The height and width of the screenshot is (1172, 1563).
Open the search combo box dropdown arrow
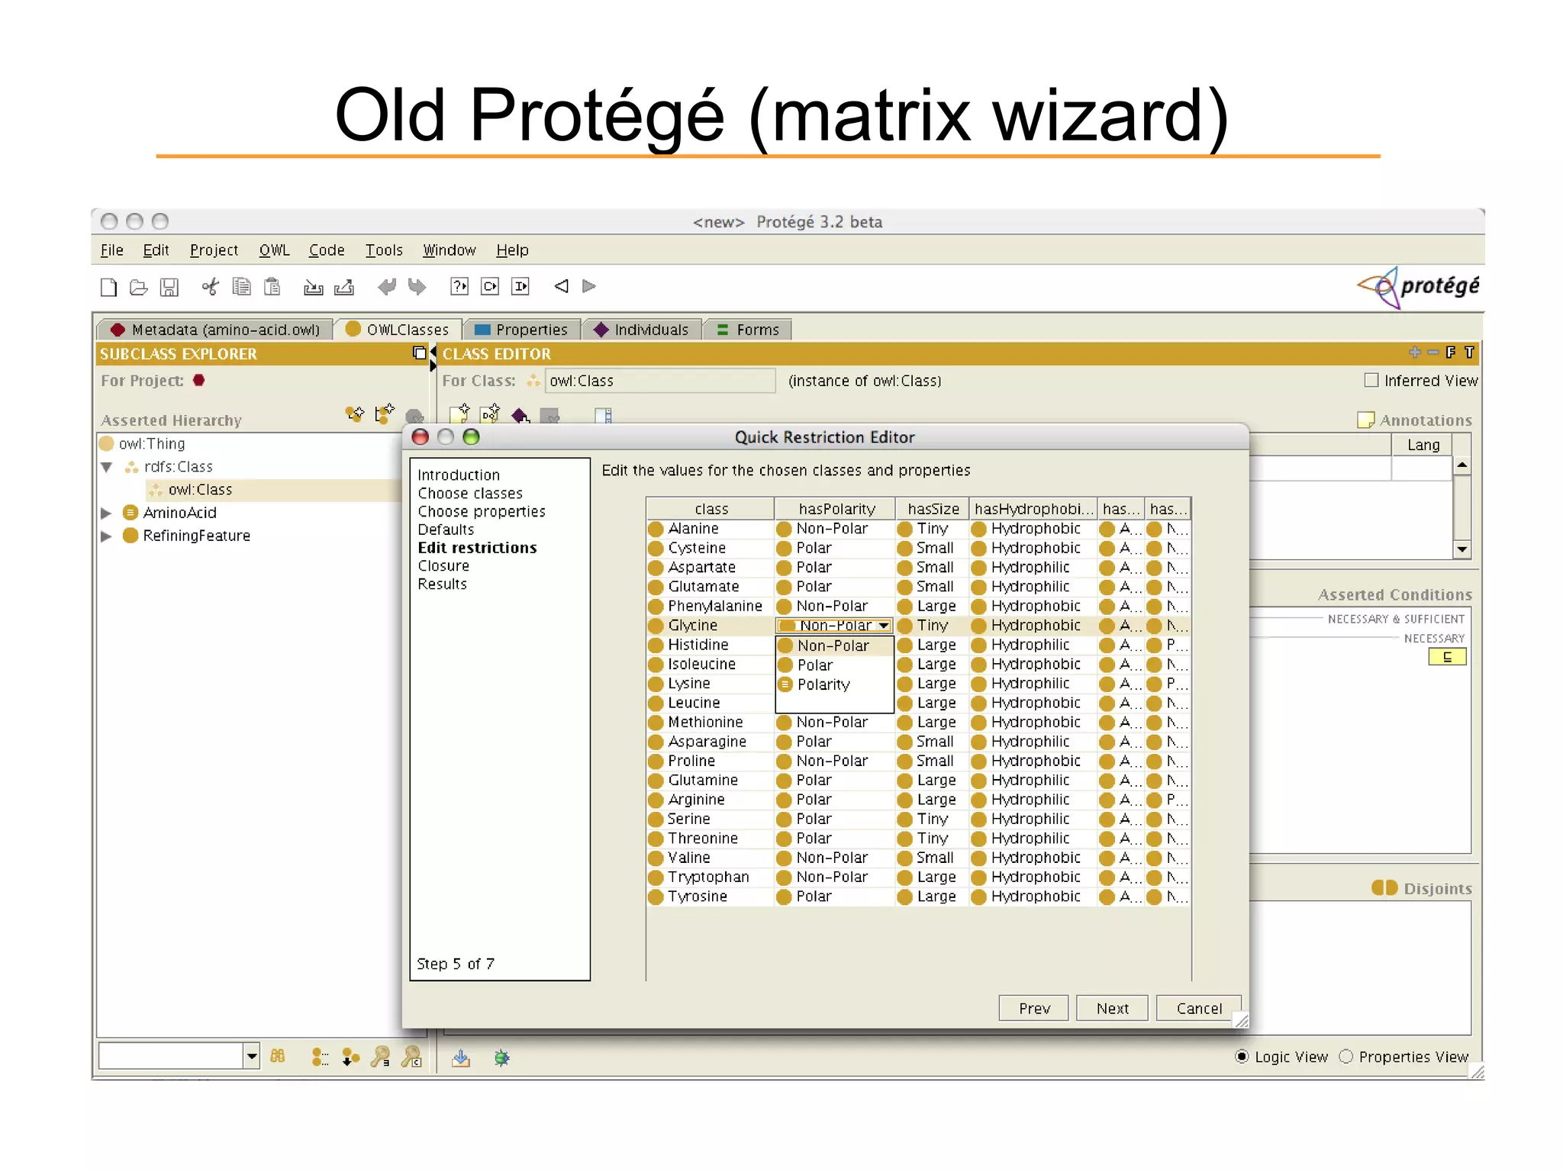[x=251, y=1056]
